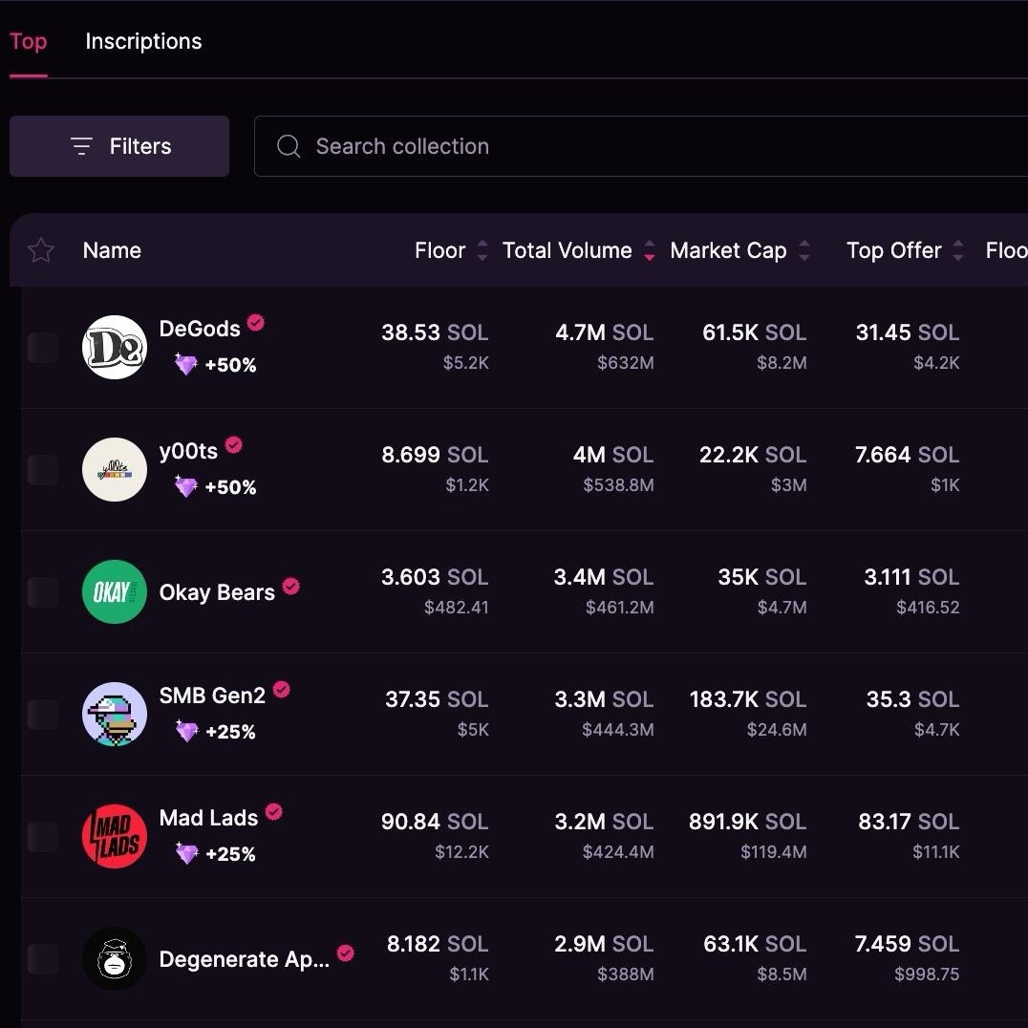Focus the Search collection field

pos(641,146)
